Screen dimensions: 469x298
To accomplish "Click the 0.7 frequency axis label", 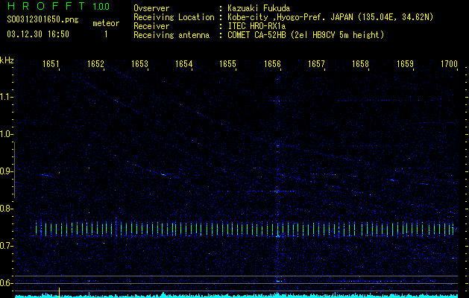I will pos(7,246).
